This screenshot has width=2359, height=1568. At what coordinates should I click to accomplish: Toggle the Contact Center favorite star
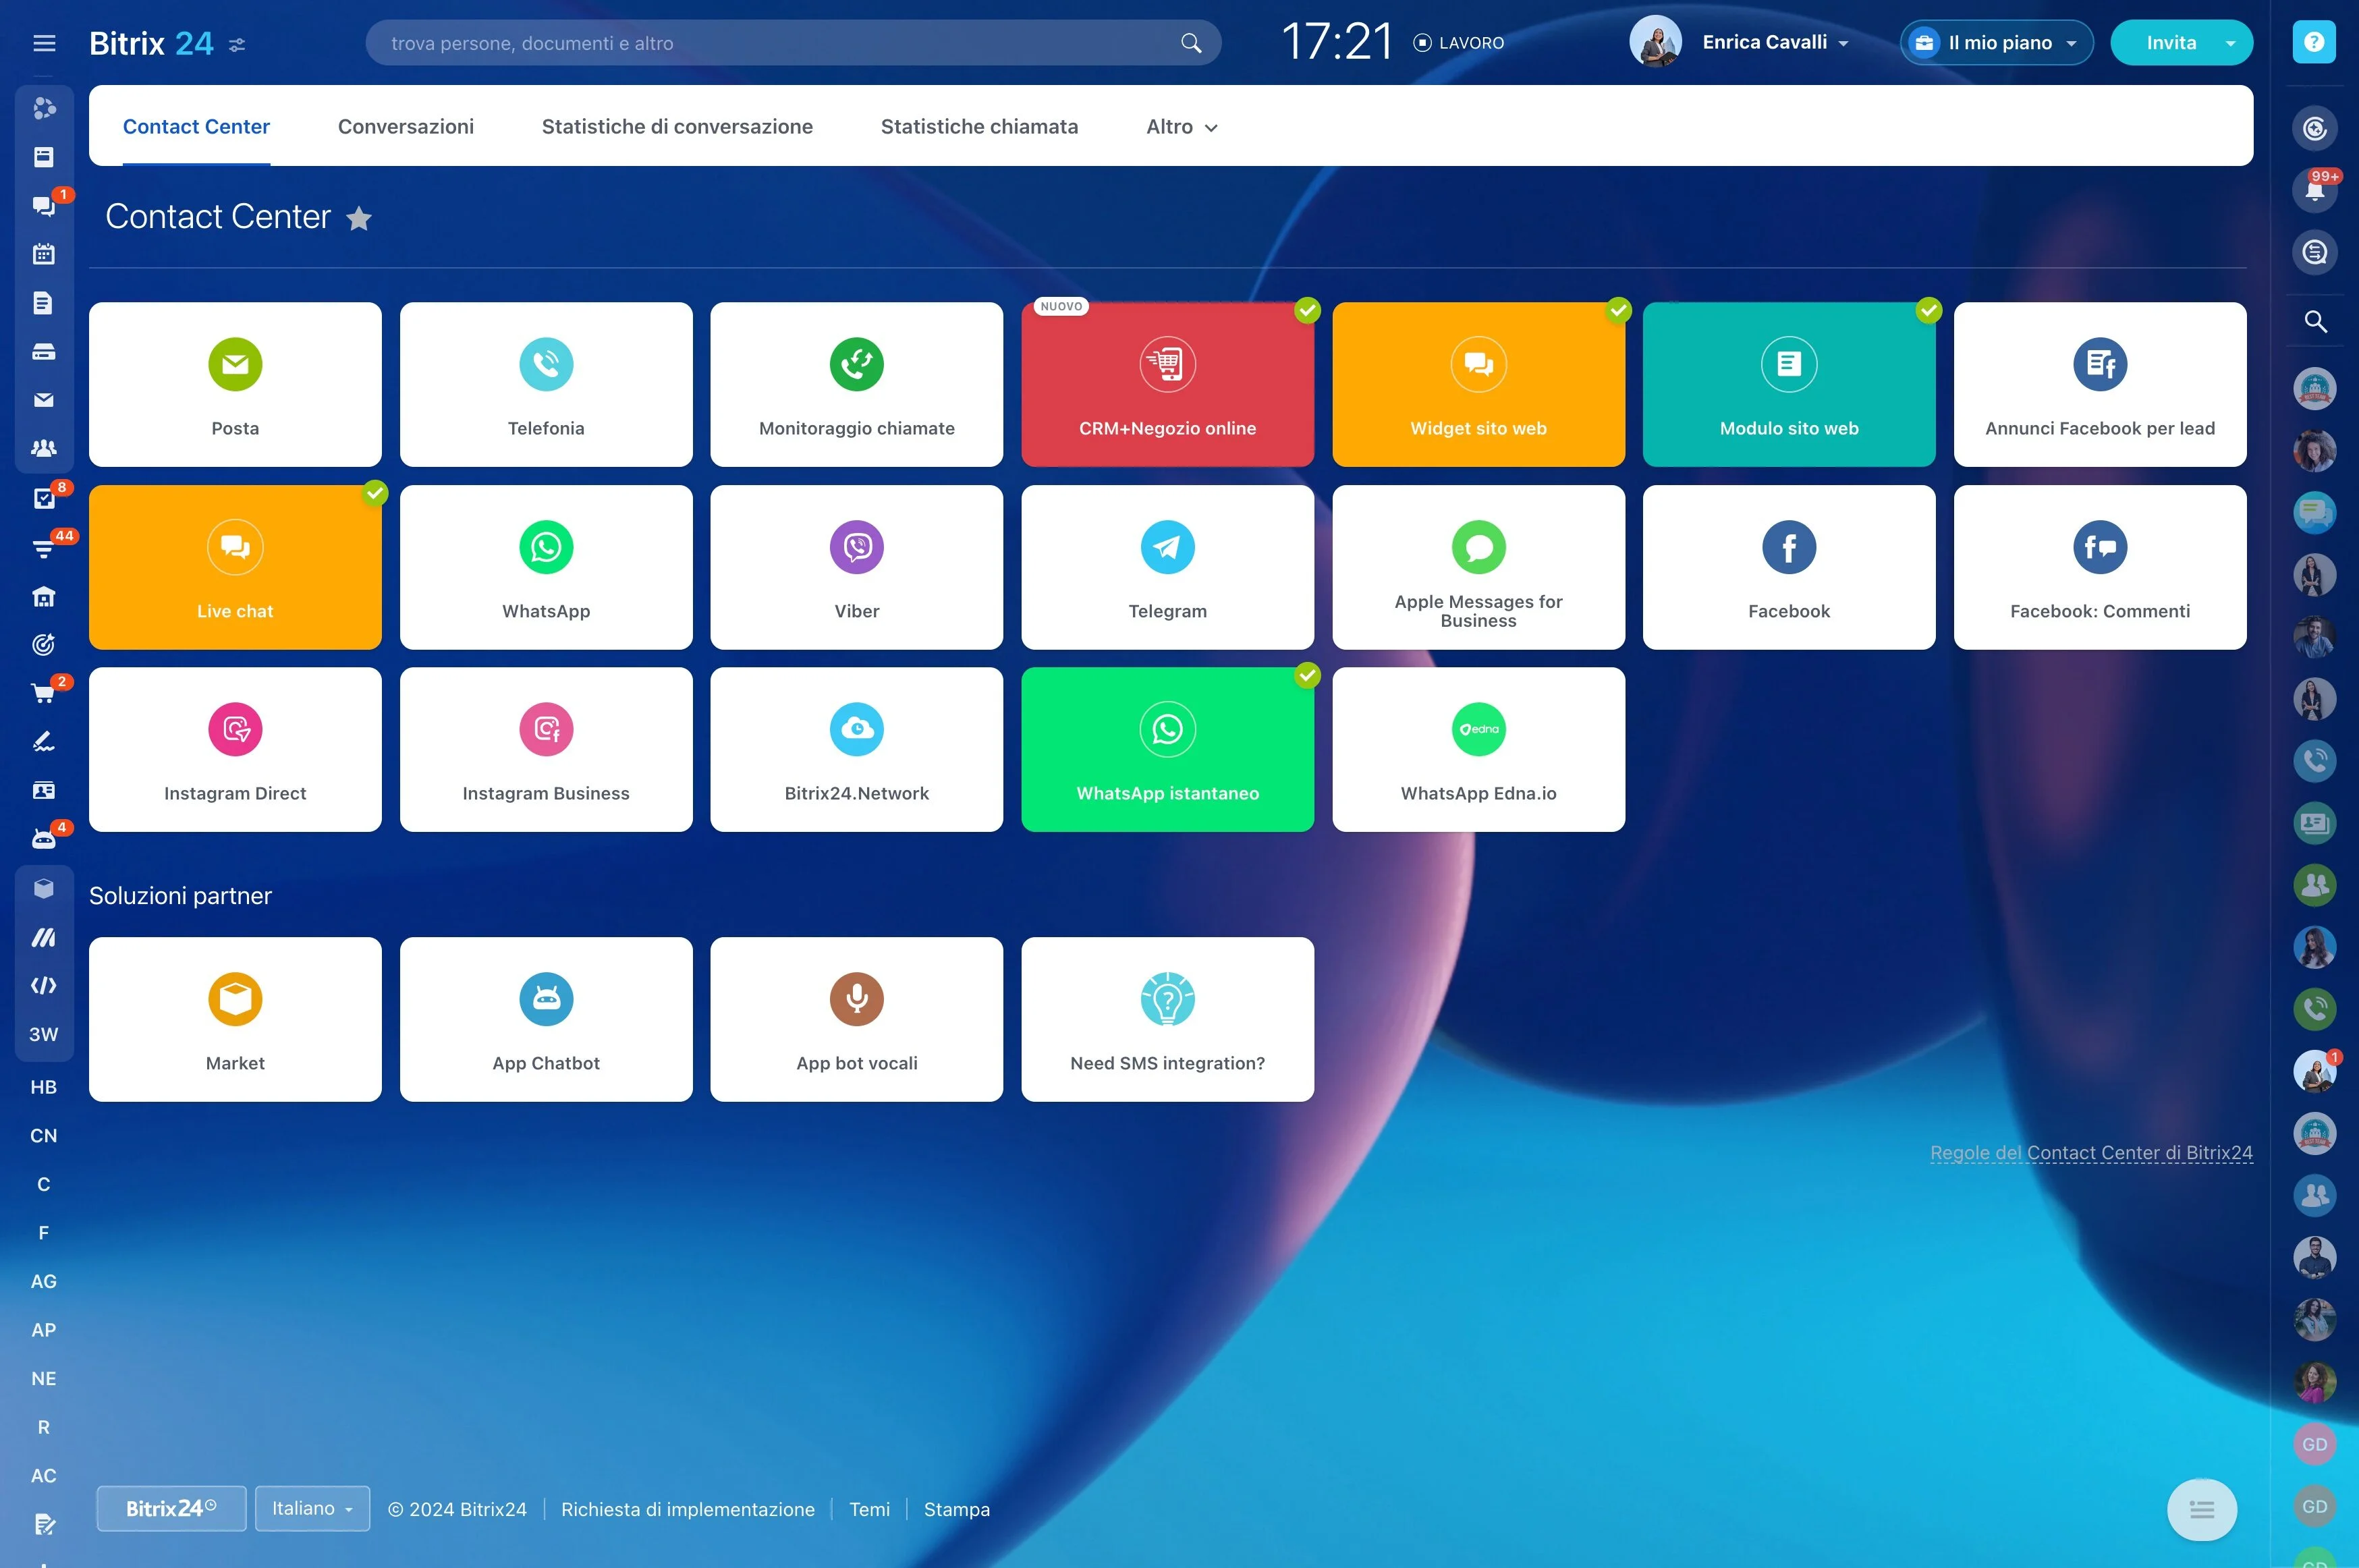click(x=359, y=218)
